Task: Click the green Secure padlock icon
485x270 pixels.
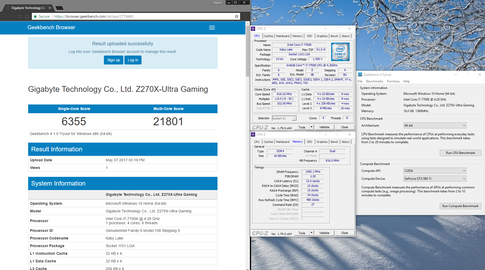Action: point(35,16)
